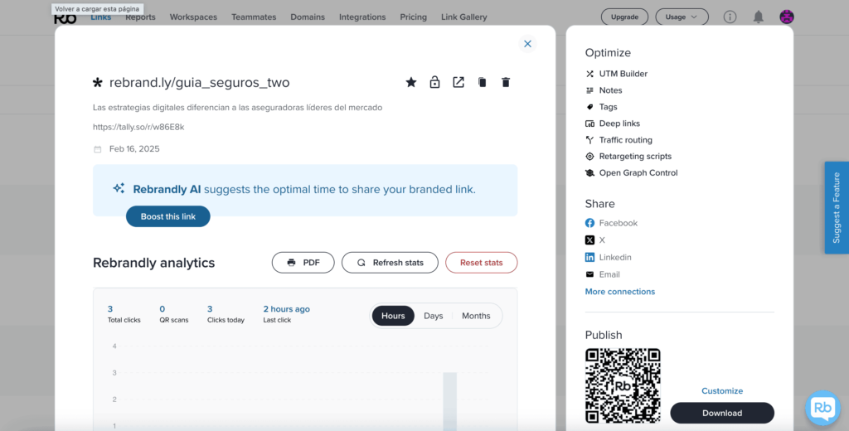
Task: Open the Rb chat widget
Action: (x=823, y=408)
